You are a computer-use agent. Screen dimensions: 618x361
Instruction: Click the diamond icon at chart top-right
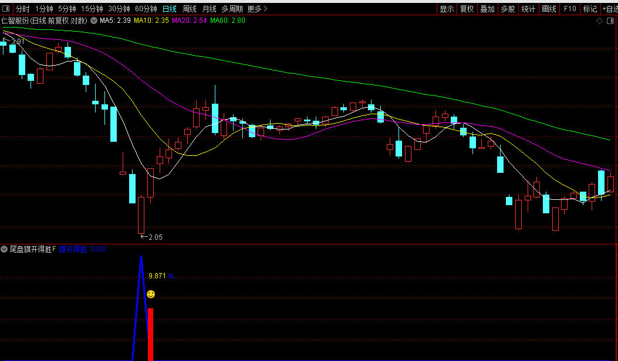coord(599,21)
